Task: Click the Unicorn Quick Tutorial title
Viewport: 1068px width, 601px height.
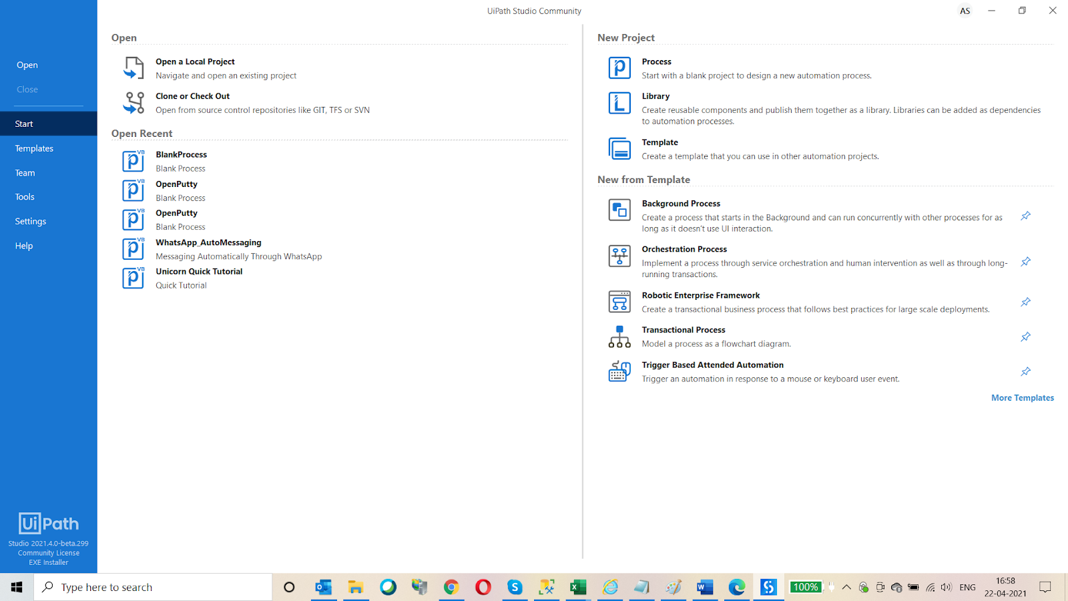Action: [x=199, y=271]
